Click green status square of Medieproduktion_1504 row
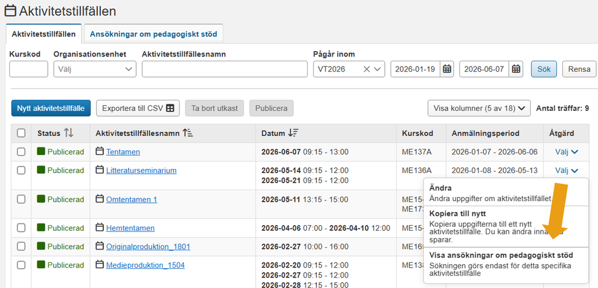 [41, 265]
